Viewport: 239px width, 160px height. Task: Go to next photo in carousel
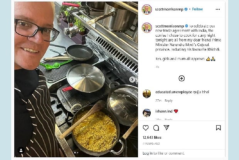132,80
